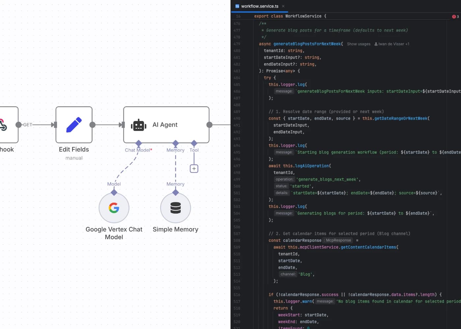
Task: Open the Google Vertex Chat Model node icon
Action: (x=114, y=208)
